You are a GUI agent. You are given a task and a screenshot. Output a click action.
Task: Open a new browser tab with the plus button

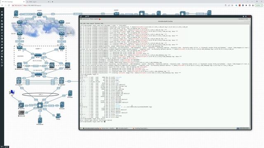click(x=52, y=2)
